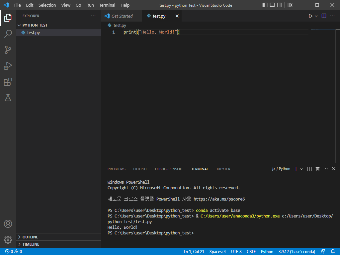Screen dimensions: 340x255
Task: Kill terminal with trash icon
Action: tap(317, 169)
